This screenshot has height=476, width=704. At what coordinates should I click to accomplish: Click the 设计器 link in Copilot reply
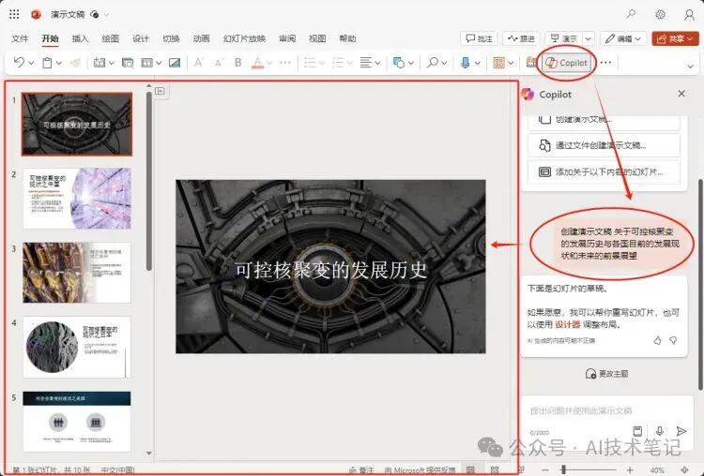[568, 324]
